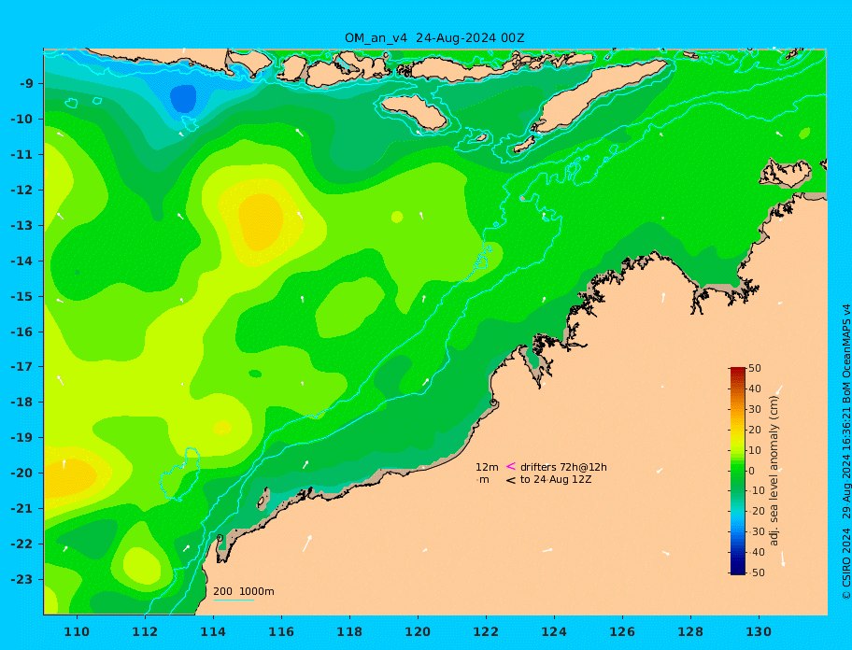Click the dark blue bottom of the colorbar
The image size is (852, 650).
(x=737, y=571)
